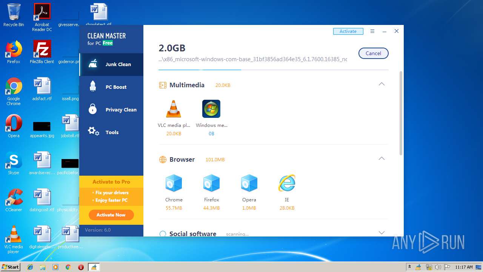Select the IE browser junk item

pos(287,192)
